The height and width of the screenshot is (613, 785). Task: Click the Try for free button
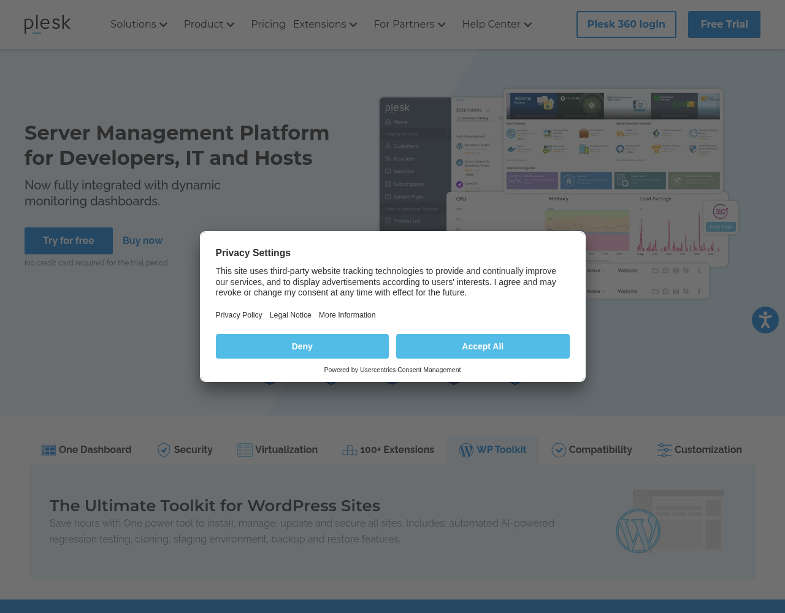(69, 241)
